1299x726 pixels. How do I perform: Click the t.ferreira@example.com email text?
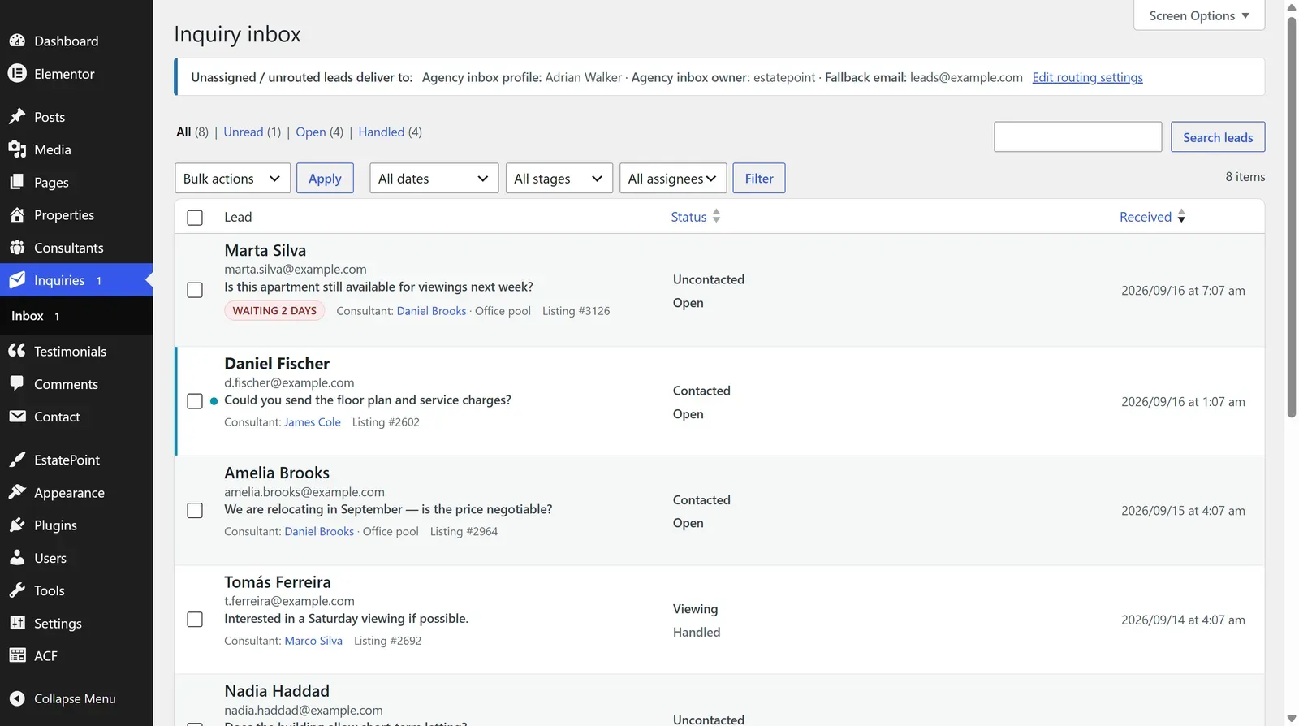pos(290,601)
